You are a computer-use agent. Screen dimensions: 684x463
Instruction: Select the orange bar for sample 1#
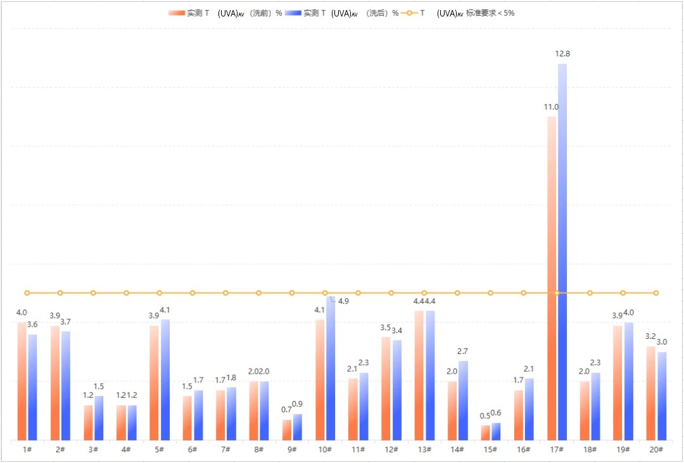click(22, 381)
